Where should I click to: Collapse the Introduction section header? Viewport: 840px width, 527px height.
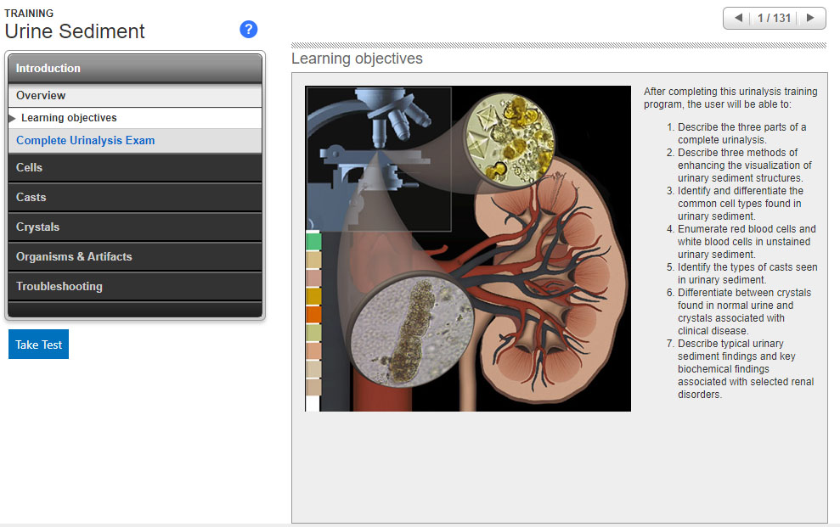coord(135,68)
